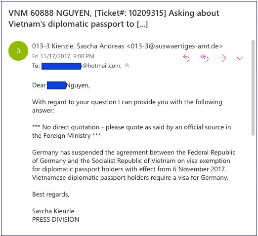Screen dimensions: 258x236
Task: Open the more actions chevron dropdown
Action: tap(240, 58)
